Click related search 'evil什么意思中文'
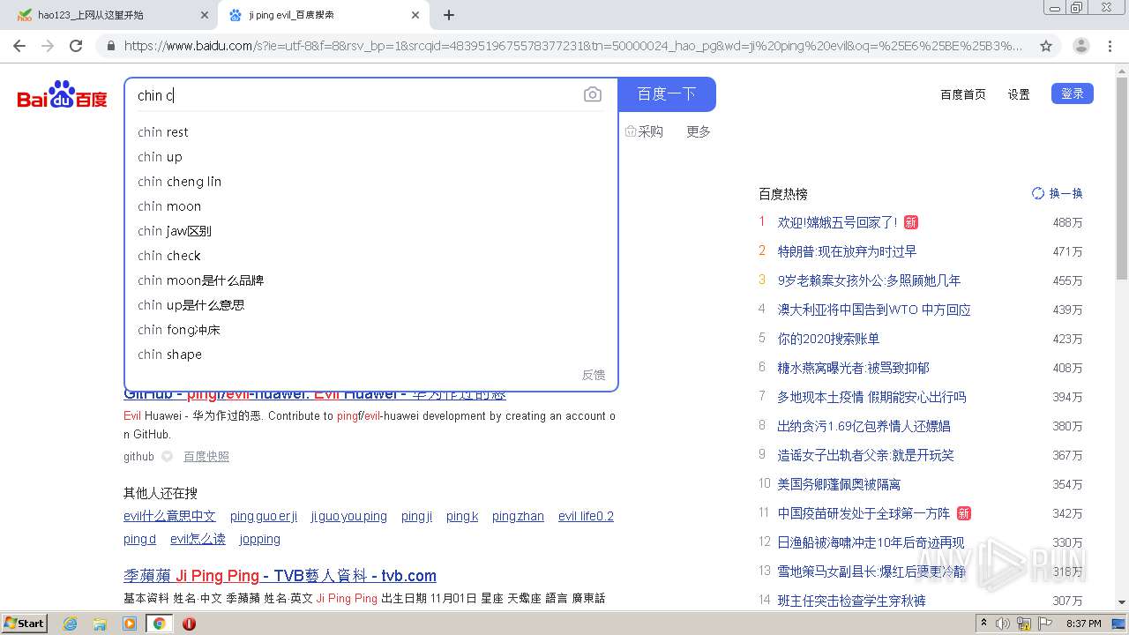This screenshot has height=635, width=1129. (169, 516)
